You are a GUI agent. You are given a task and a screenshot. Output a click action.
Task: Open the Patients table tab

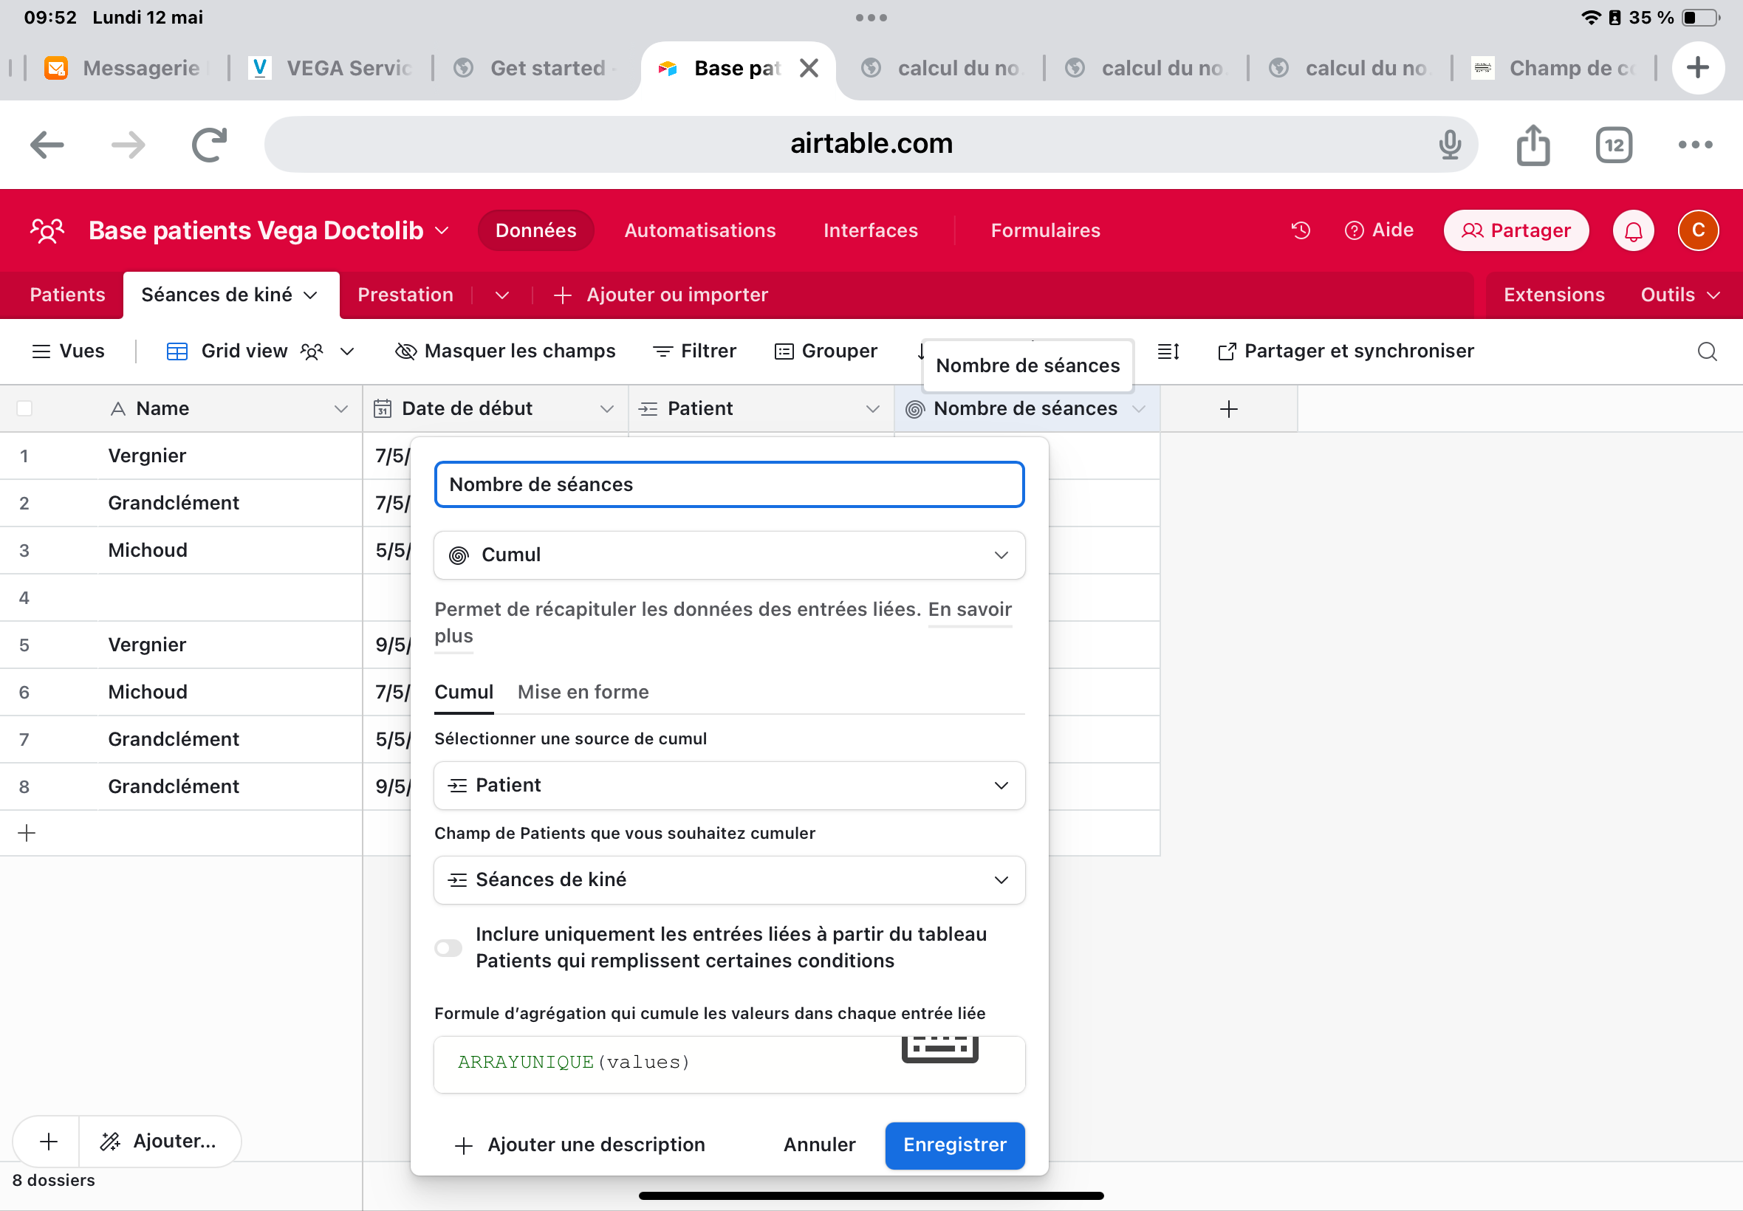tap(67, 295)
